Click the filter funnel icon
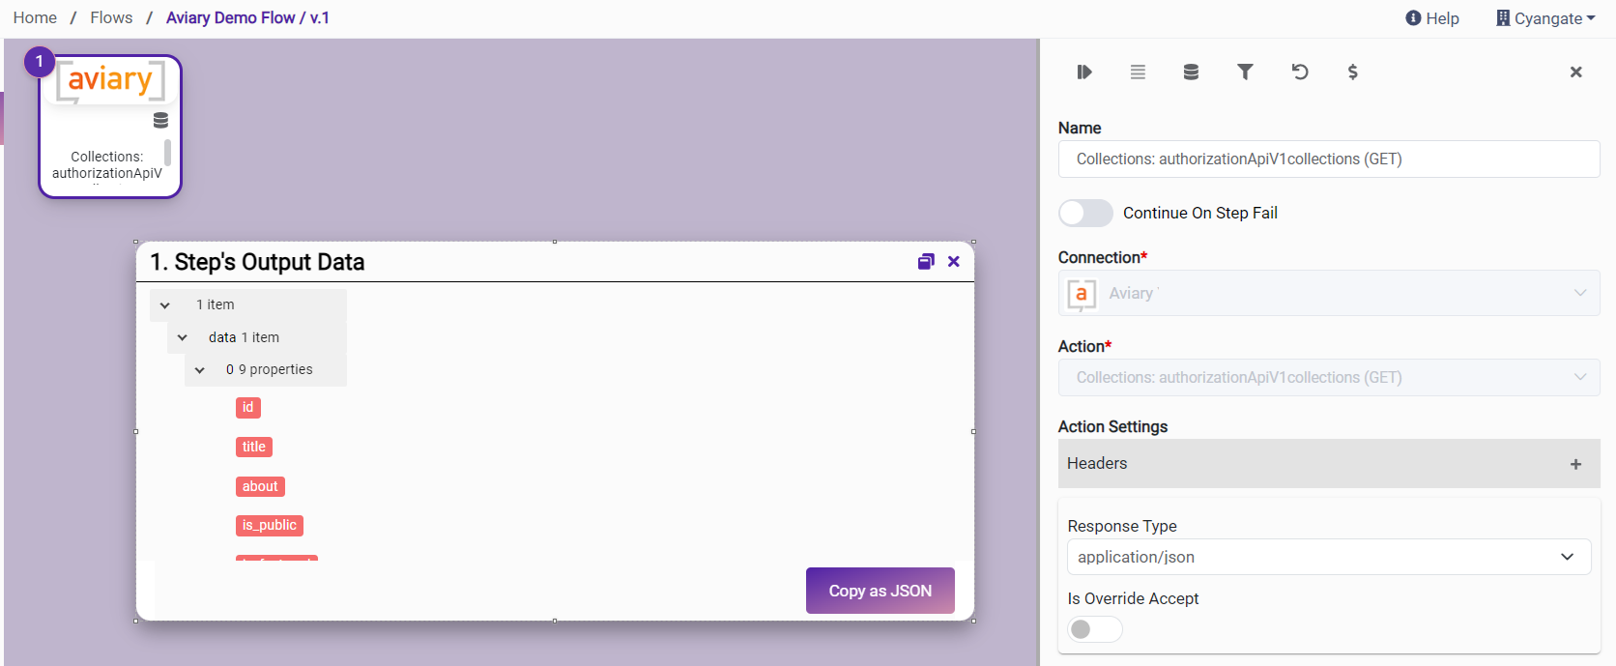This screenshot has height=666, width=1616. pos(1245,72)
